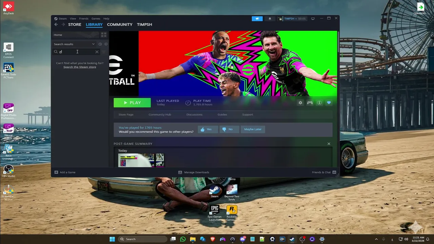Open the Windows Start button
Screen dimensions: 434x244
coord(112,239)
